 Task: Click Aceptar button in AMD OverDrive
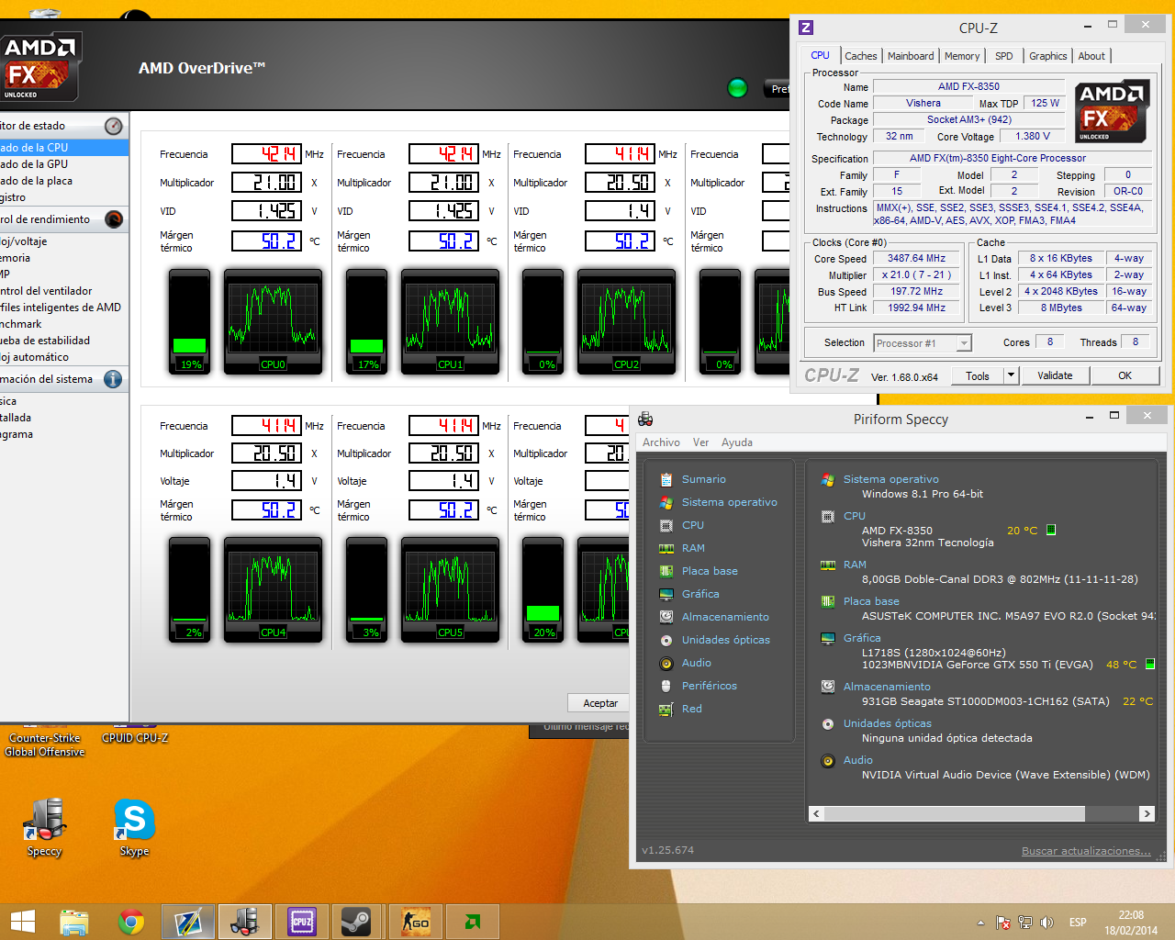click(x=600, y=703)
